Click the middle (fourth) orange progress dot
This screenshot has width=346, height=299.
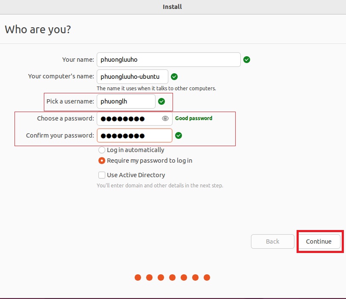pos(172,278)
